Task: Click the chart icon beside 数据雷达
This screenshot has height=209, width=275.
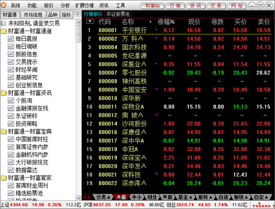Action: (x=11, y=170)
